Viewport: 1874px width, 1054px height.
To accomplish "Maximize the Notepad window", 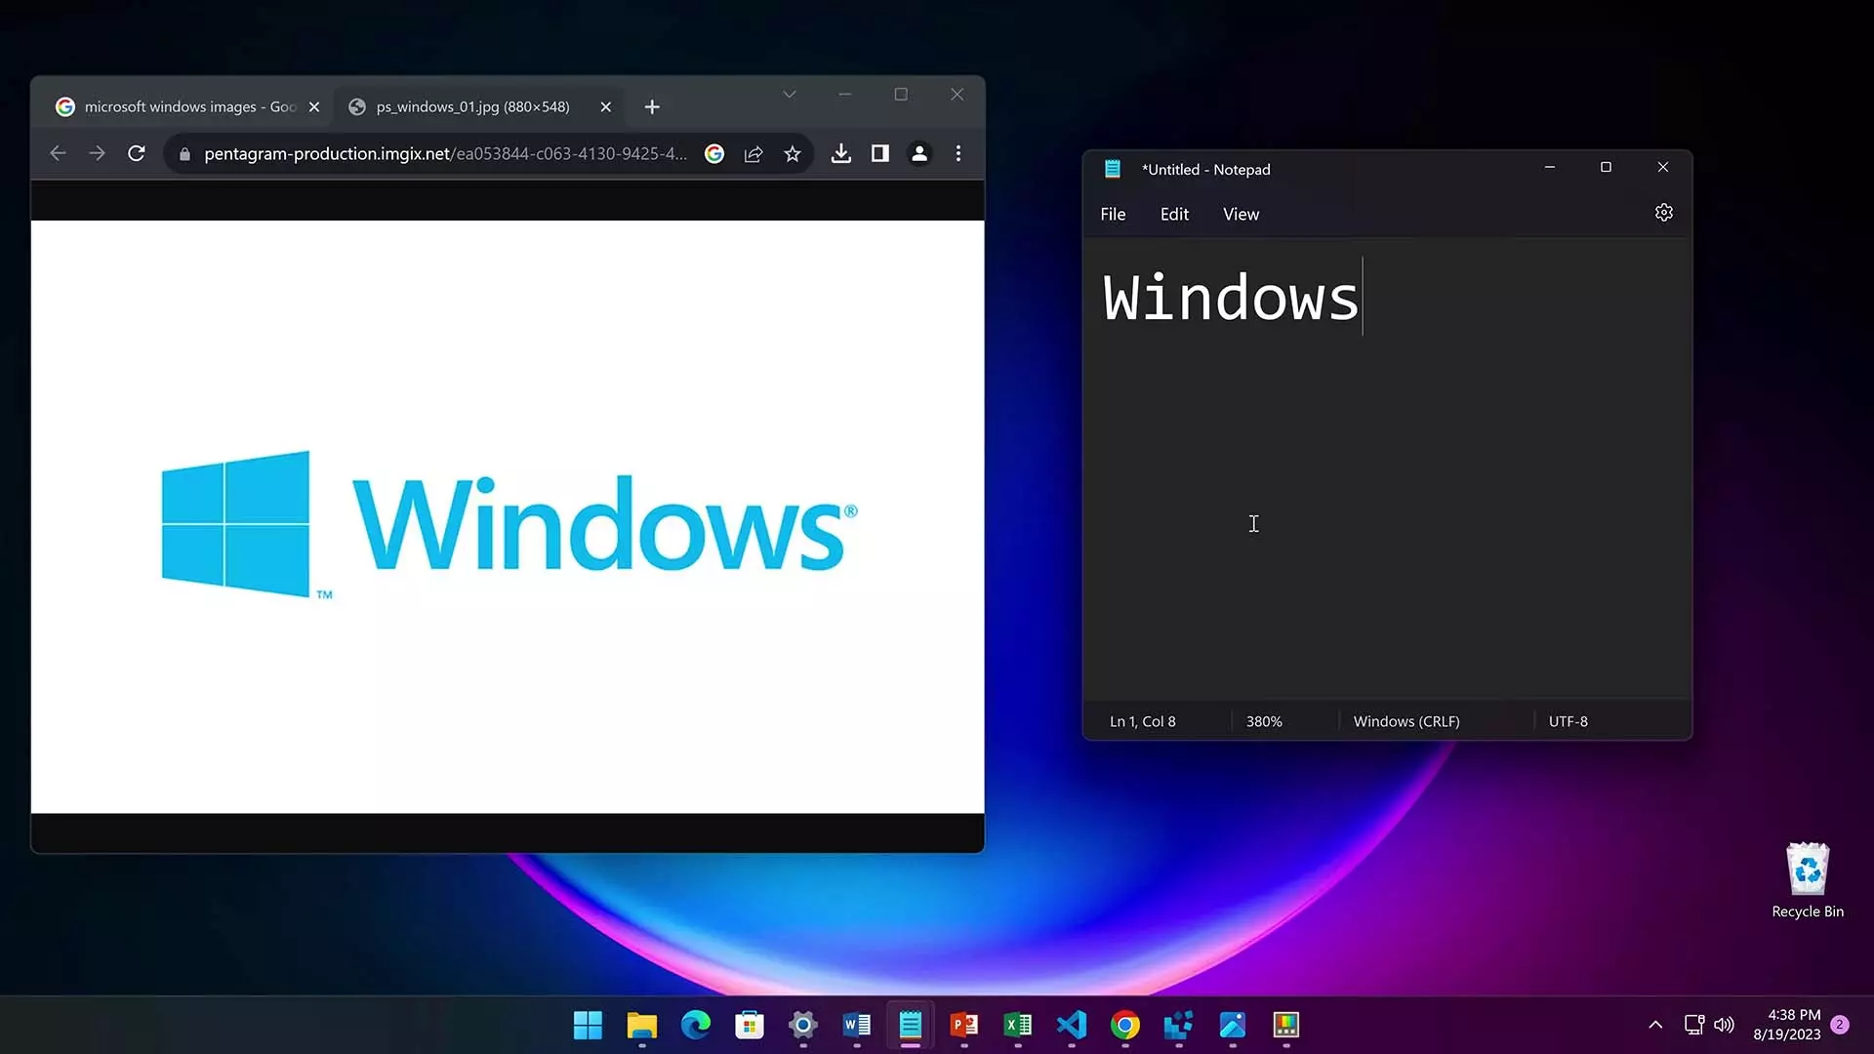I will 1606,168.
